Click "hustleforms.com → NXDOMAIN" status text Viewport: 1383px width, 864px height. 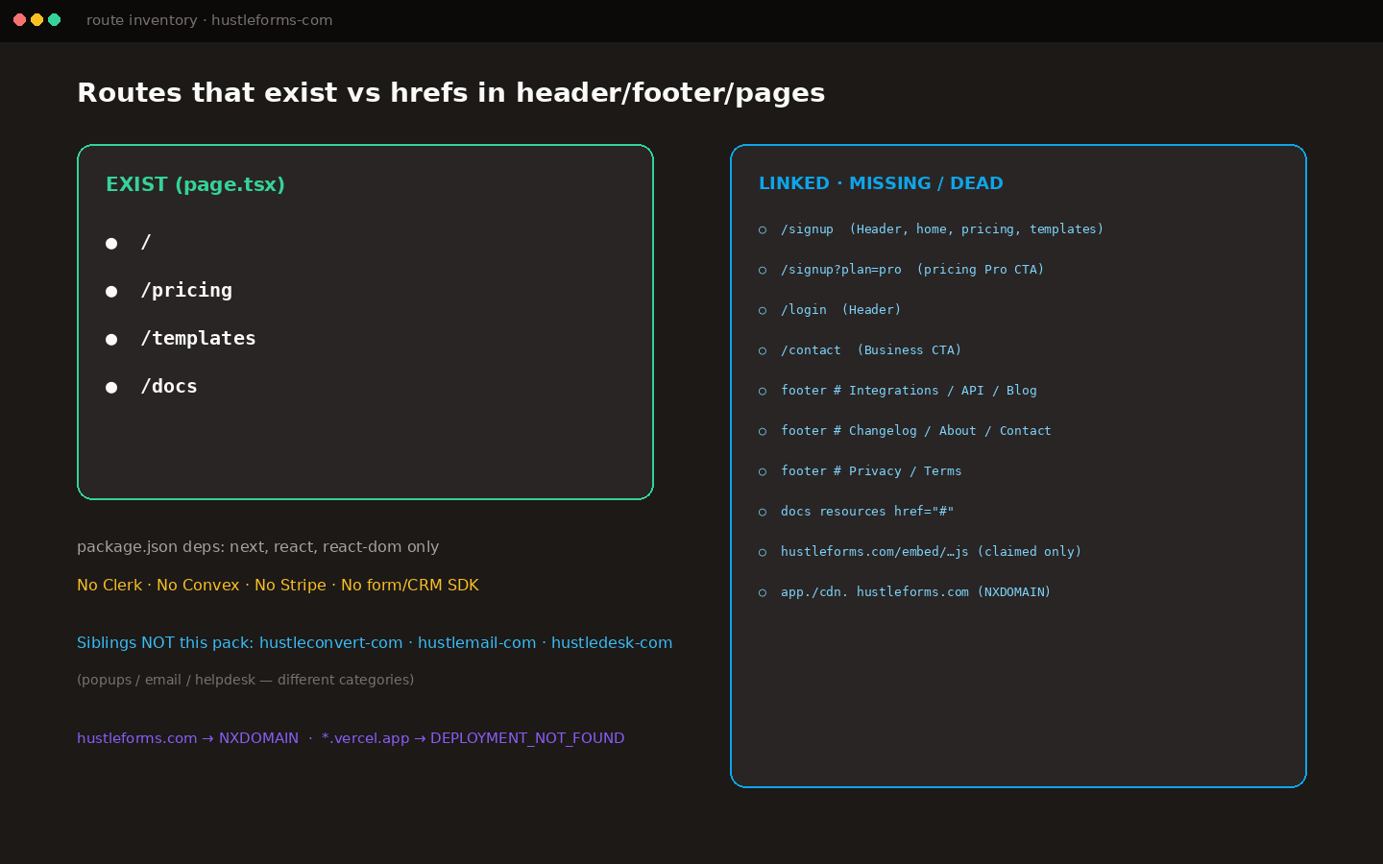click(x=187, y=738)
